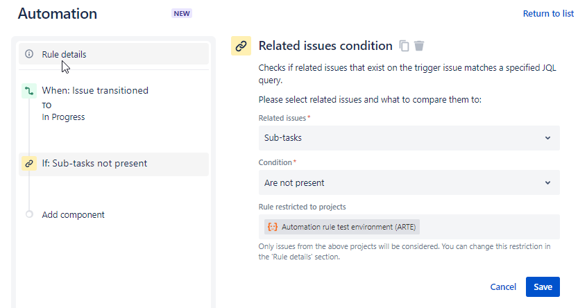Go back via Return to list link
This screenshot has width=587, height=308.
tap(548, 13)
